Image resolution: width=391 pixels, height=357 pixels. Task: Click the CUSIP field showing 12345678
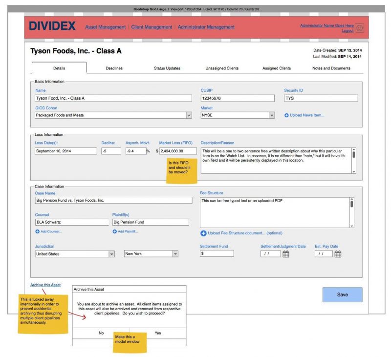(x=238, y=98)
